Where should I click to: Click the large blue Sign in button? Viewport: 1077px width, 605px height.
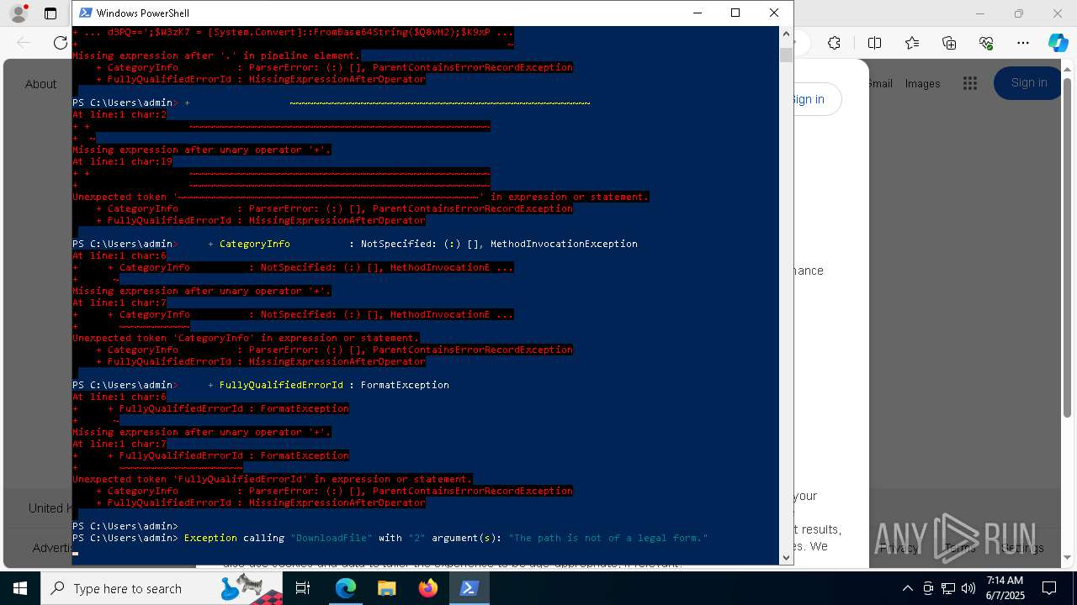1028,82
